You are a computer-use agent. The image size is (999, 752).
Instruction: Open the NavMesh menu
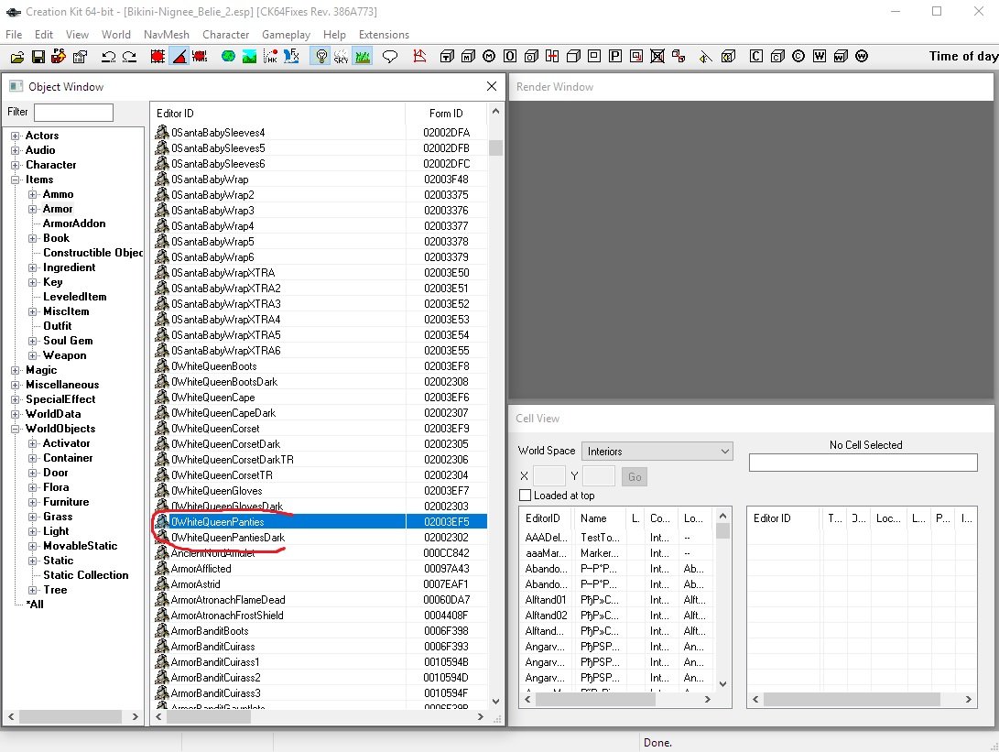click(x=166, y=35)
